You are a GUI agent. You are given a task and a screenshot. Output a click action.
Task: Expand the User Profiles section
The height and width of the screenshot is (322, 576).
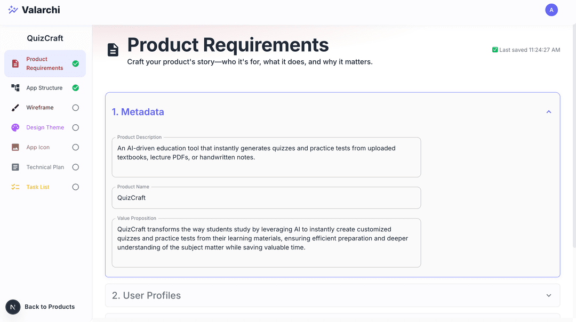pos(548,295)
